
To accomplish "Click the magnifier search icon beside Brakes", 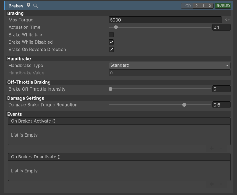I will click(x=35, y=6).
